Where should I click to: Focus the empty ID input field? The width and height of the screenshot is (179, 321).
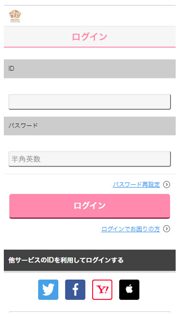click(90, 102)
